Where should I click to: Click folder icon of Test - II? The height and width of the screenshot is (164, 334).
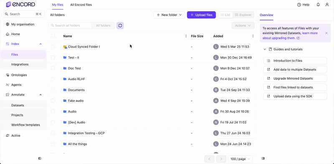coord(65,58)
